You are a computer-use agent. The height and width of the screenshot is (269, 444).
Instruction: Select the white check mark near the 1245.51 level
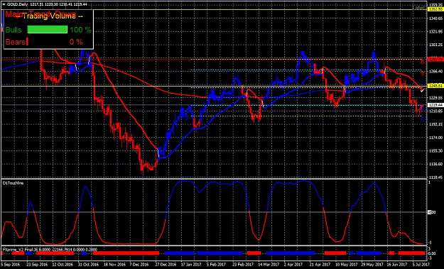click(x=422, y=90)
